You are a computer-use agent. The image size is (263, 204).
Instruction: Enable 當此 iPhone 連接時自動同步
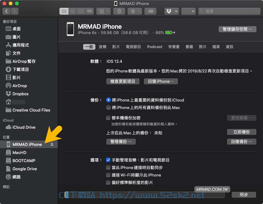[x=108, y=168]
